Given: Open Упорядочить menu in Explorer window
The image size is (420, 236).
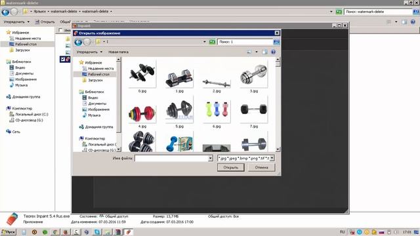Looking at the screenshot, I should coord(16,22).
